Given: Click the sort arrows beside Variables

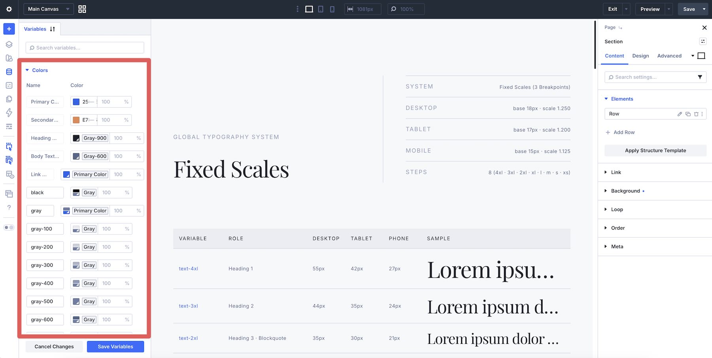Looking at the screenshot, I should (x=53, y=29).
